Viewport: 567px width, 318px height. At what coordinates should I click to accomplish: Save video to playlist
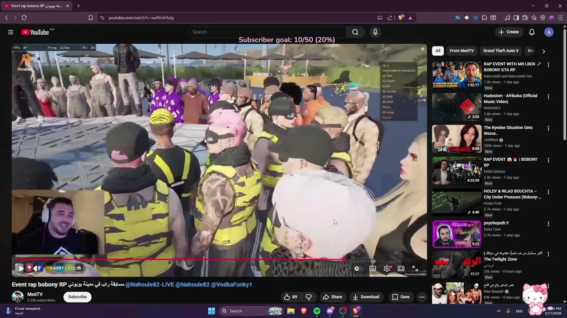(x=401, y=297)
